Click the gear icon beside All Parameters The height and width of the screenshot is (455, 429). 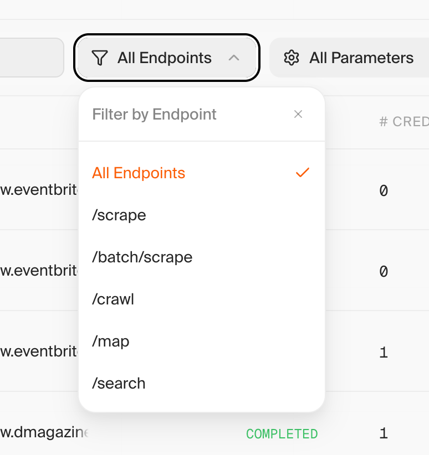pyautogui.click(x=291, y=58)
